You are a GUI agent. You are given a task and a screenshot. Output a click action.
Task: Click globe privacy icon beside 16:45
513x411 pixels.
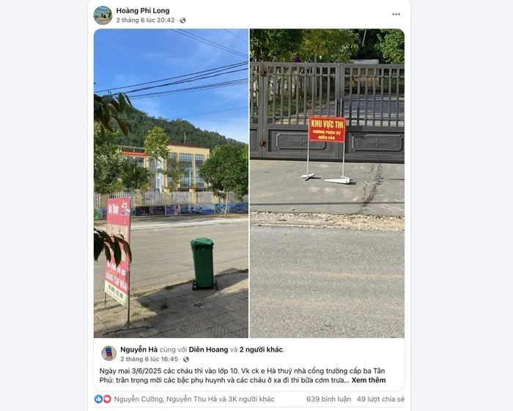click(x=186, y=359)
